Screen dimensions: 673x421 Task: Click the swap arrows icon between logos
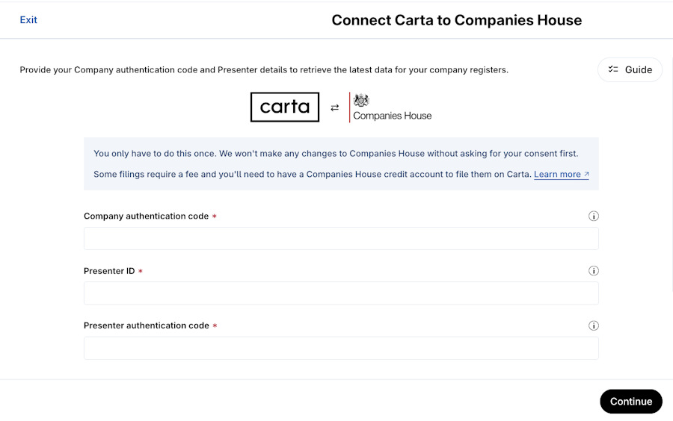tap(334, 107)
